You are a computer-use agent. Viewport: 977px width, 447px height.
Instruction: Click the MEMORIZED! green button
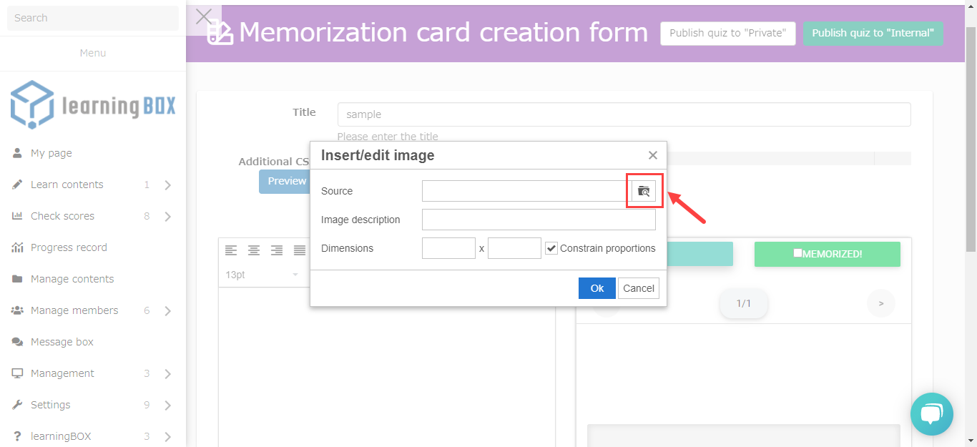[x=827, y=254]
